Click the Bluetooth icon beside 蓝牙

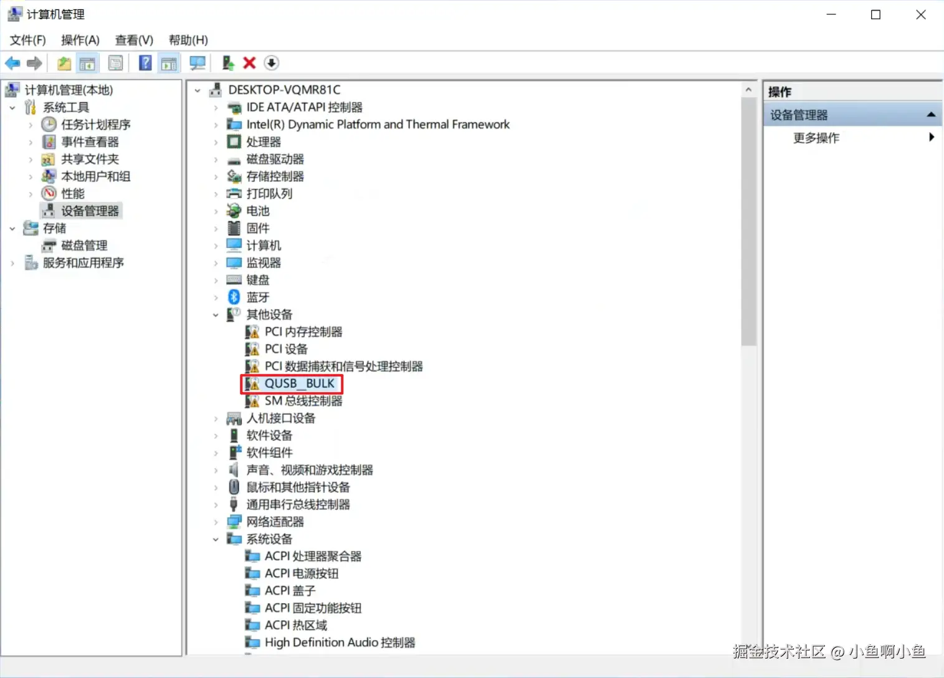pyautogui.click(x=234, y=297)
